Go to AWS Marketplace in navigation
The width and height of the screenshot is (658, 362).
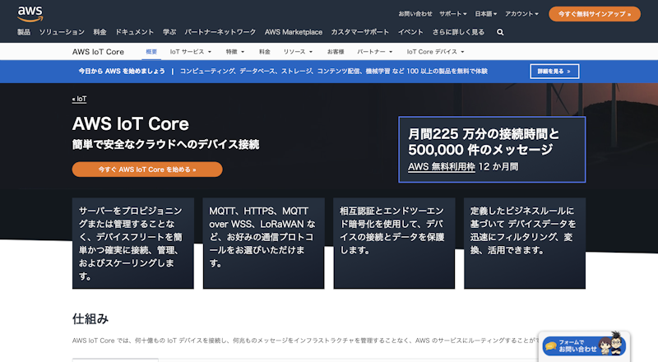293,32
